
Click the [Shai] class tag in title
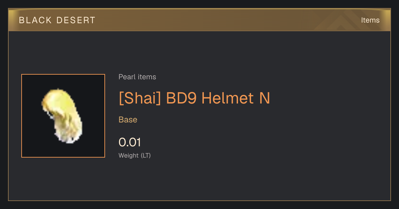(140, 98)
